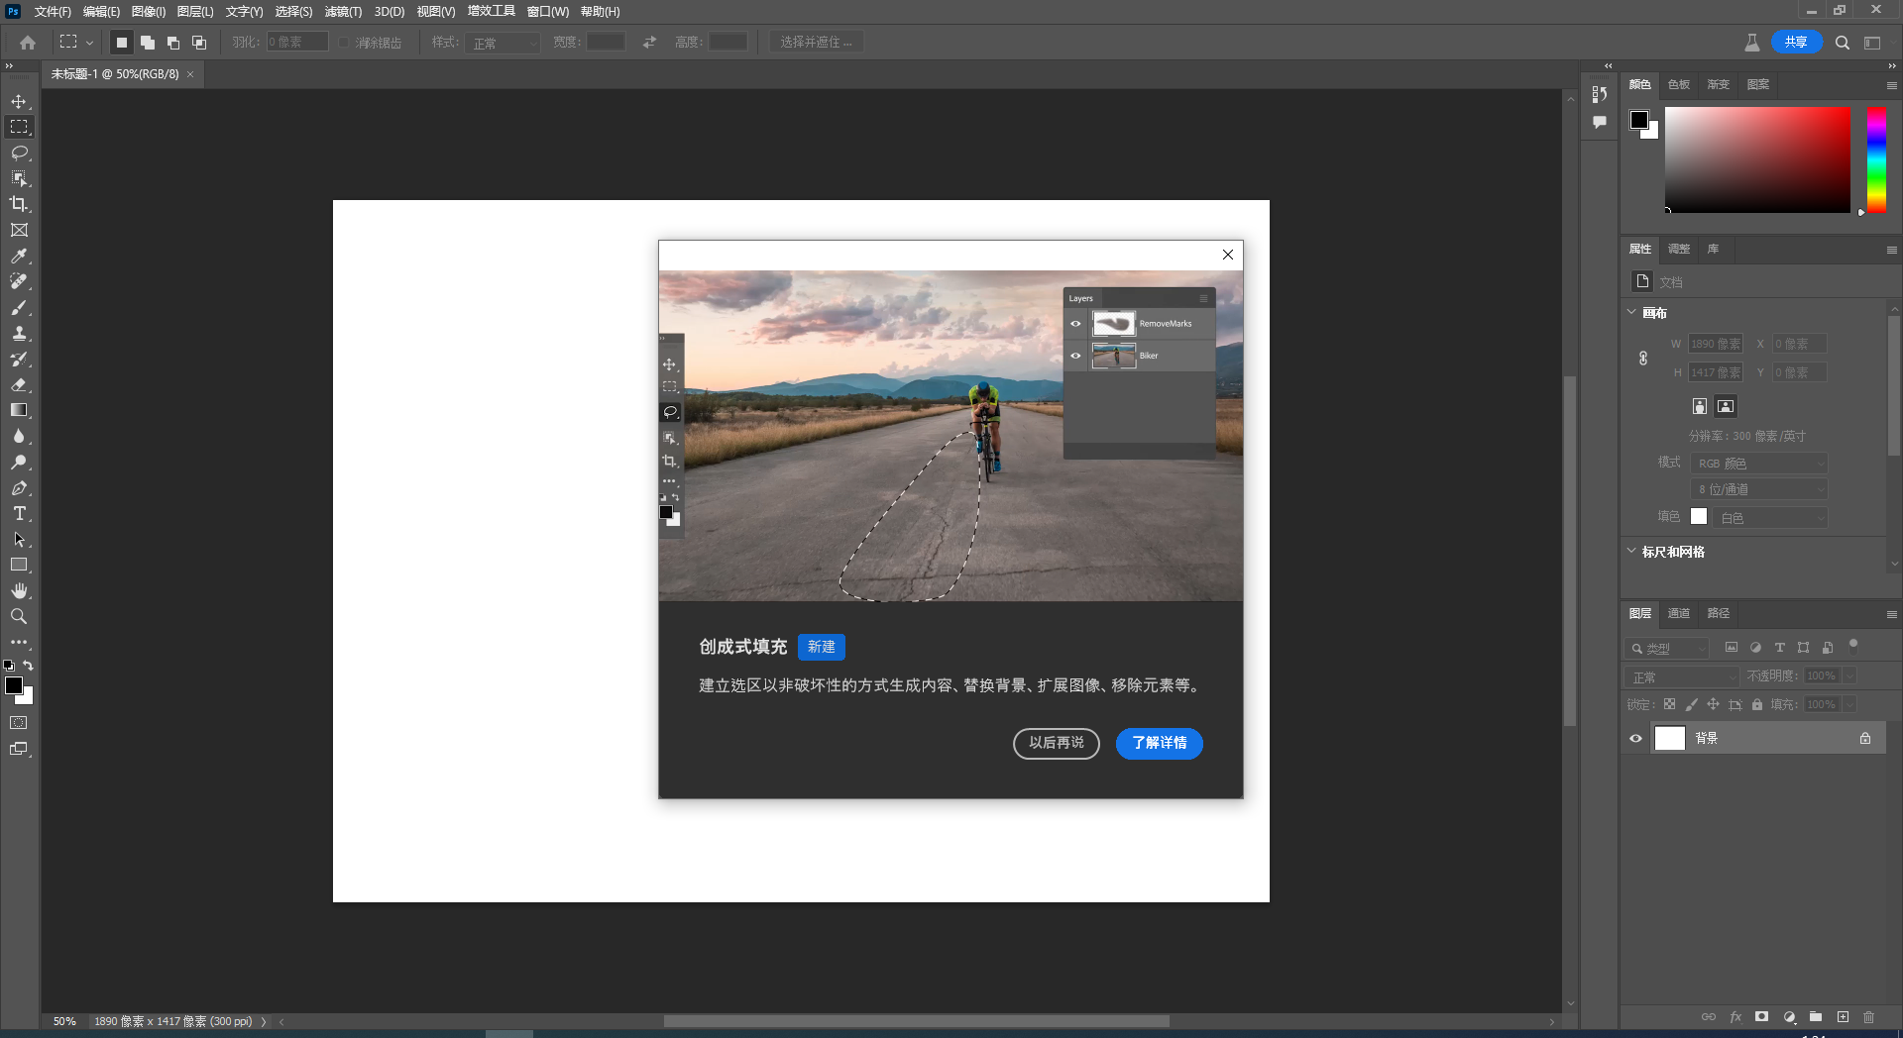
Task: Open the blend mode dropdown showing 正常
Action: click(1680, 676)
